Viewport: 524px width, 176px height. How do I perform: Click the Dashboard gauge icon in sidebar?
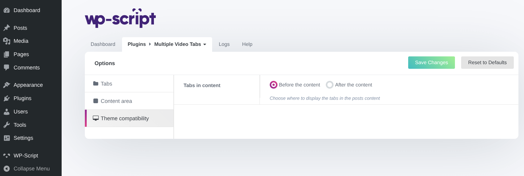click(7, 10)
